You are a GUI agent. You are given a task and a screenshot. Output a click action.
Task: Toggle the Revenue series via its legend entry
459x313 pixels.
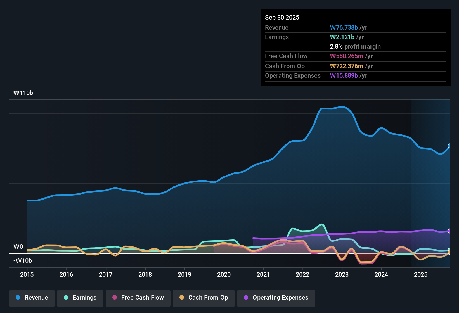click(x=32, y=298)
